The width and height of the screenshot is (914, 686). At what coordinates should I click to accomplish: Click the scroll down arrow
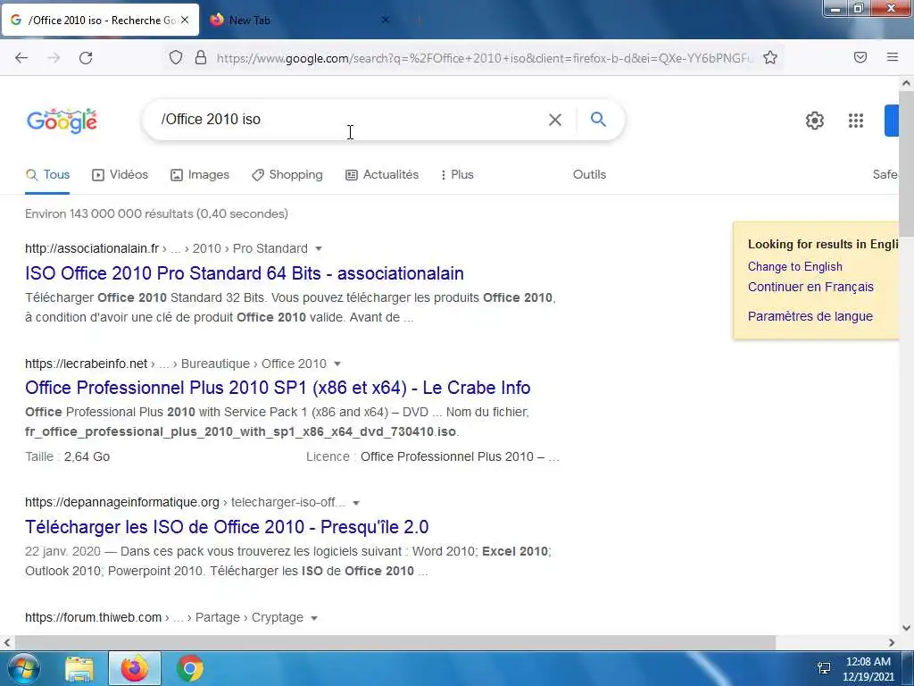[906, 628]
